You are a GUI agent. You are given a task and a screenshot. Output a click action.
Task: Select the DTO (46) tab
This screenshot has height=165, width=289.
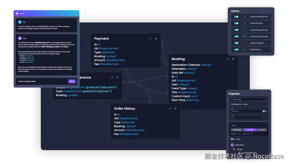click(250, 130)
